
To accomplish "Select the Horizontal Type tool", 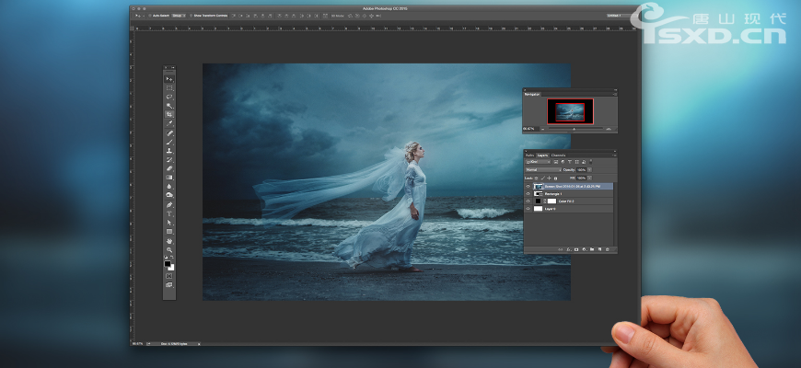I will pos(169,213).
